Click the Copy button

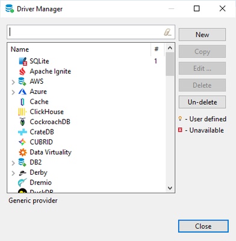click(x=202, y=52)
